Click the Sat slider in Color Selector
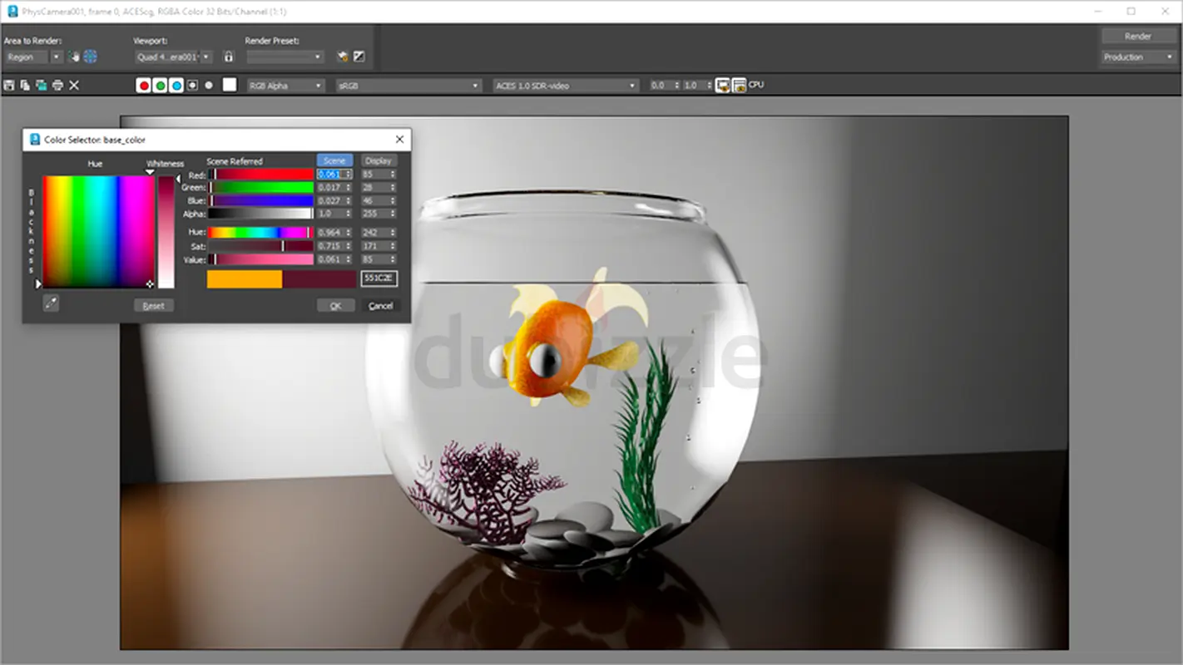The image size is (1183, 665). [260, 246]
